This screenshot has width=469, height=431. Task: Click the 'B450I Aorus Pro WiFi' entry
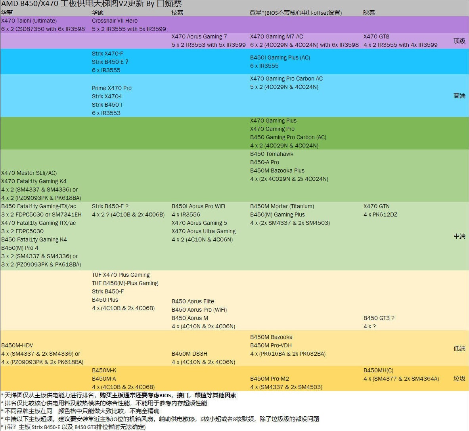[198, 206]
